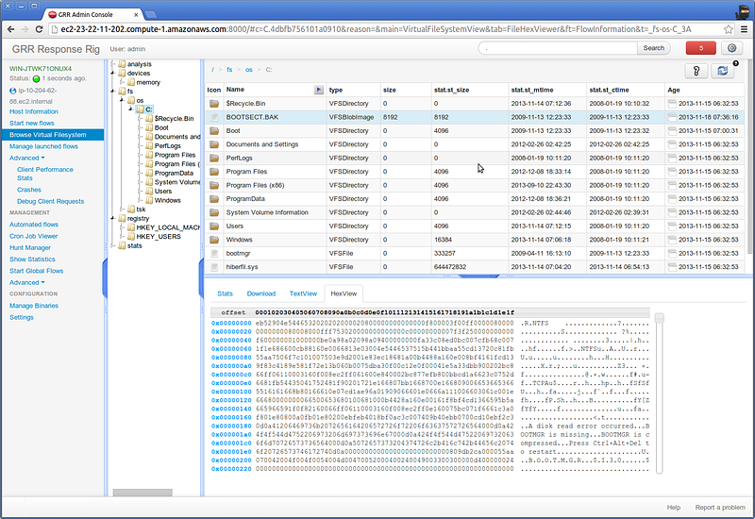The height and width of the screenshot is (519, 755).
Task: Open a new browser tab
Action: coord(151,14)
